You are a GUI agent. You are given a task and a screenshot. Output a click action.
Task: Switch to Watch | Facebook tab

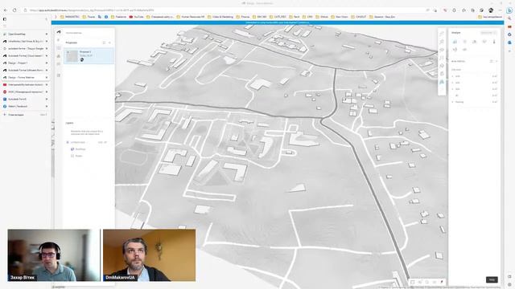(x=25, y=106)
